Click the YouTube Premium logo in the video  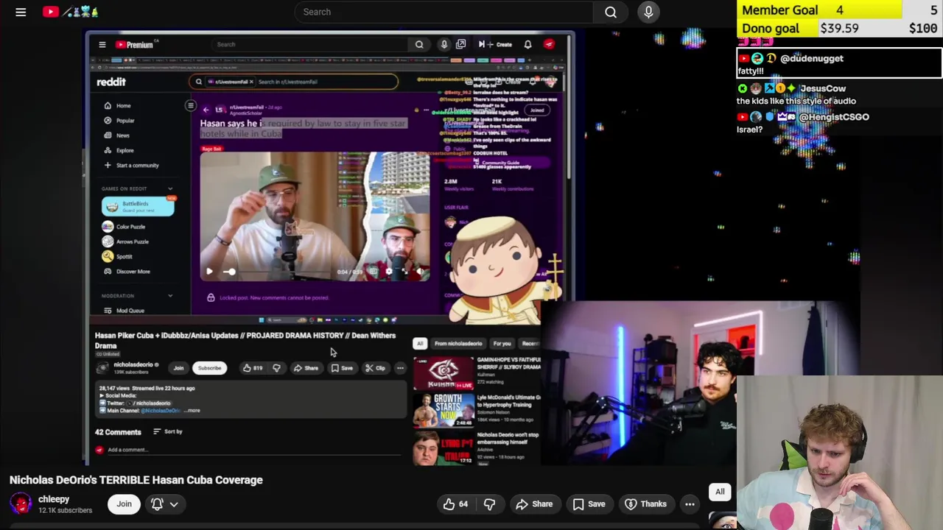tap(134, 45)
